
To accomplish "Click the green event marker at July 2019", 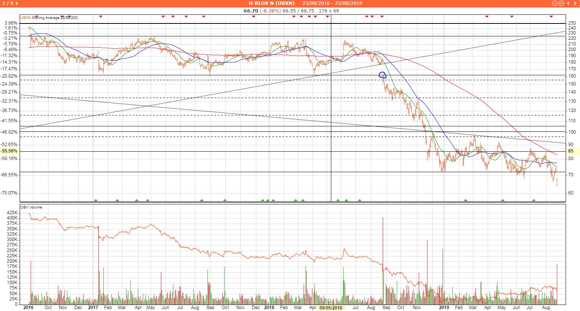I will tap(534, 200).
